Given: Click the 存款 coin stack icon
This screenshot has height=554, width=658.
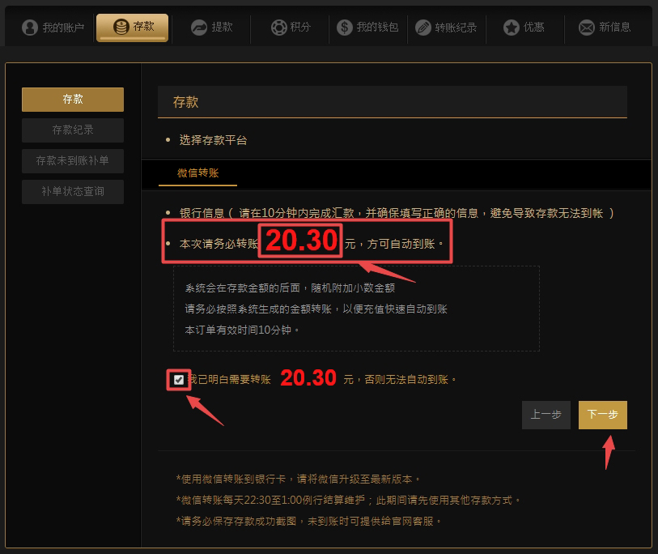Looking at the screenshot, I should [x=121, y=27].
